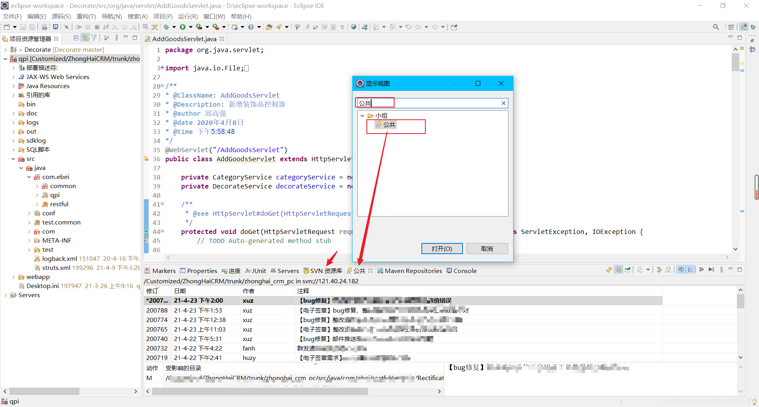759x407 pixels.
Task: Select the struts.xml file
Action: (56, 268)
